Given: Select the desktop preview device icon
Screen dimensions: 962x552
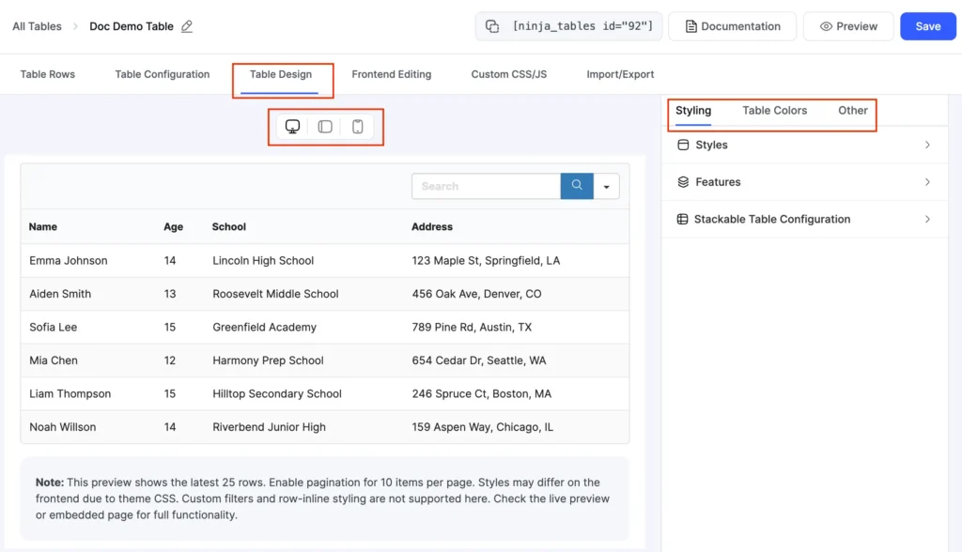Looking at the screenshot, I should [293, 127].
